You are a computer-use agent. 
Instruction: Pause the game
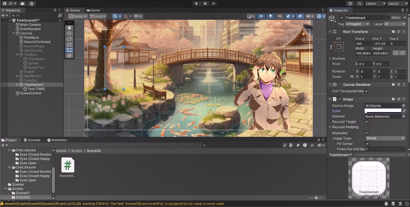[x=205, y=4]
